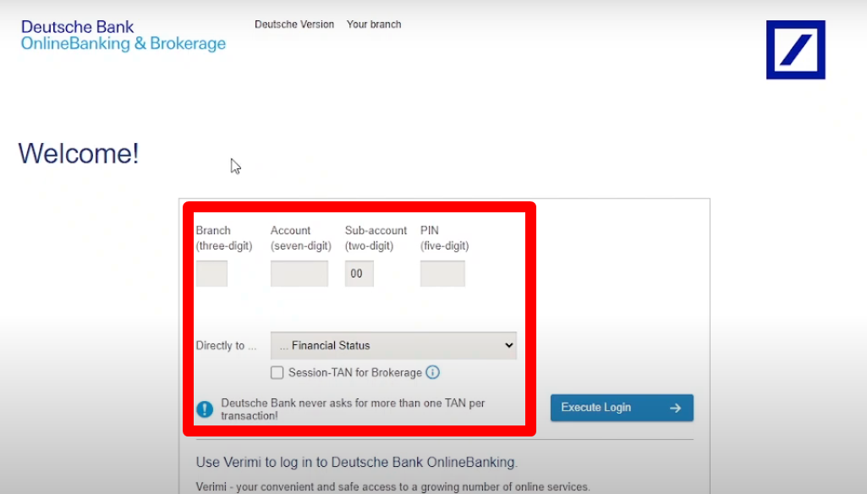867x494 pixels.
Task: Focus the three-digit Branch input field
Action: (x=211, y=273)
